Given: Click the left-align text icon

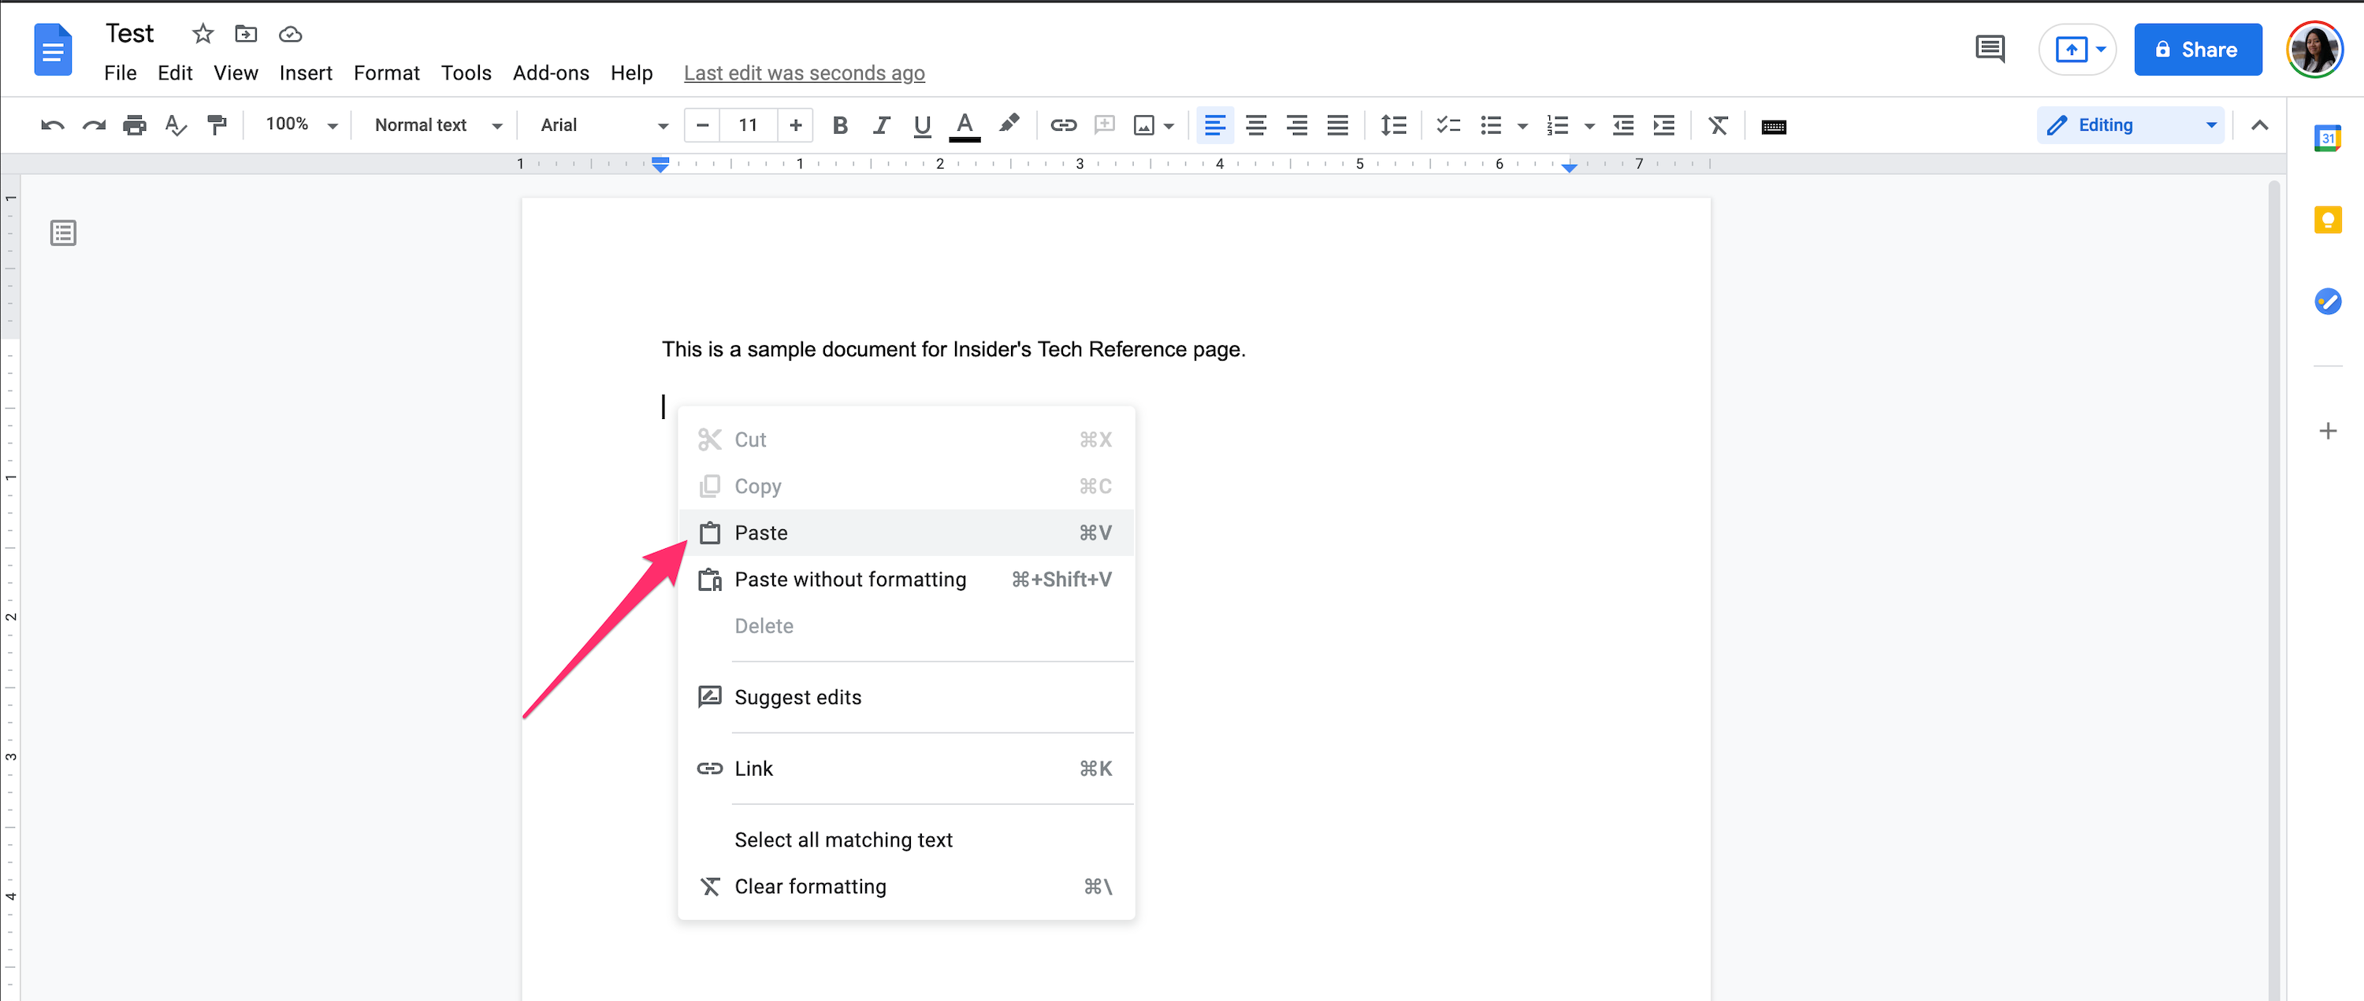Looking at the screenshot, I should [x=1215, y=124].
